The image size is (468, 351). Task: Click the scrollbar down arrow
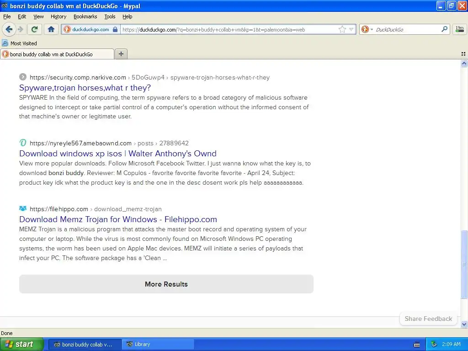point(464,324)
